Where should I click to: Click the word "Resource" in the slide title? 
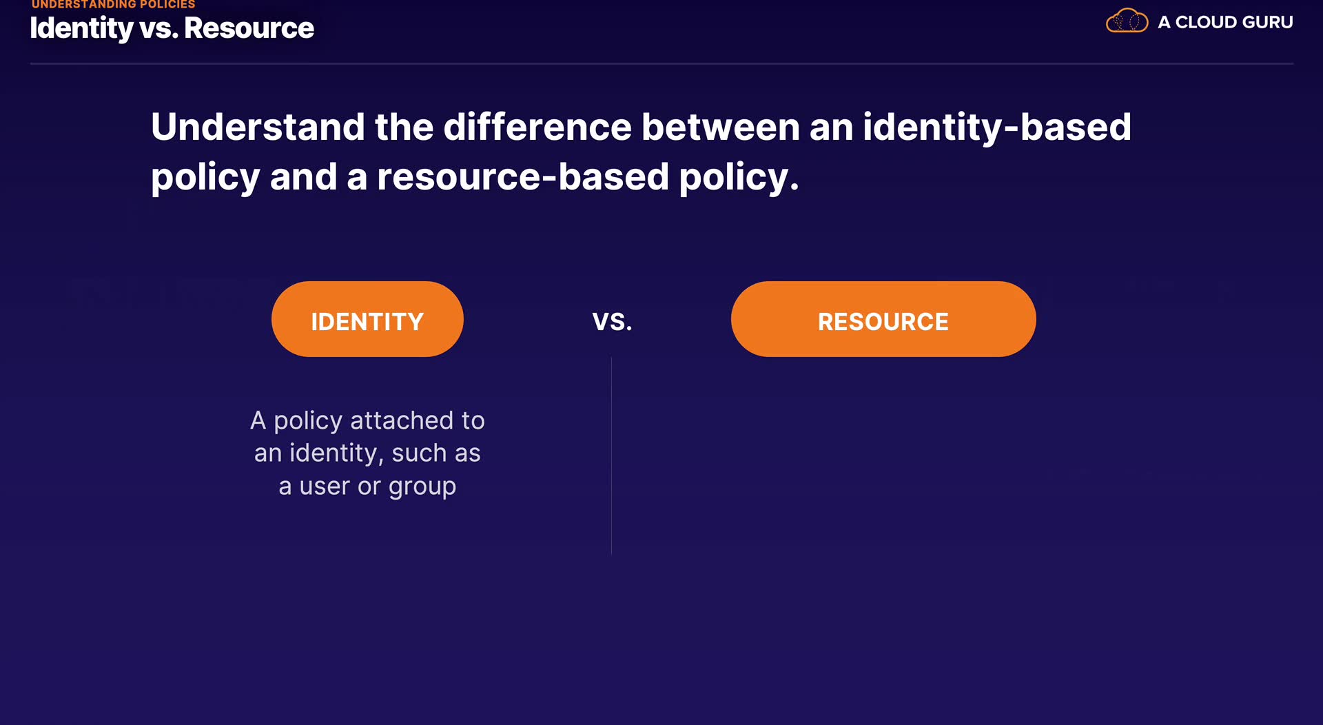(x=249, y=28)
